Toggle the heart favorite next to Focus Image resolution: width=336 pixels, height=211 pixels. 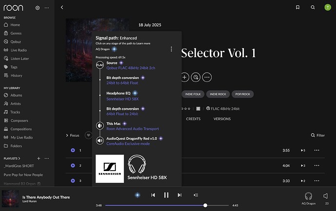click(88, 135)
